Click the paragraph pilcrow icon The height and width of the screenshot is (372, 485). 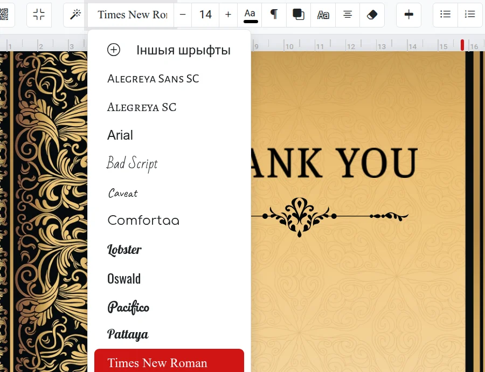coord(274,15)
